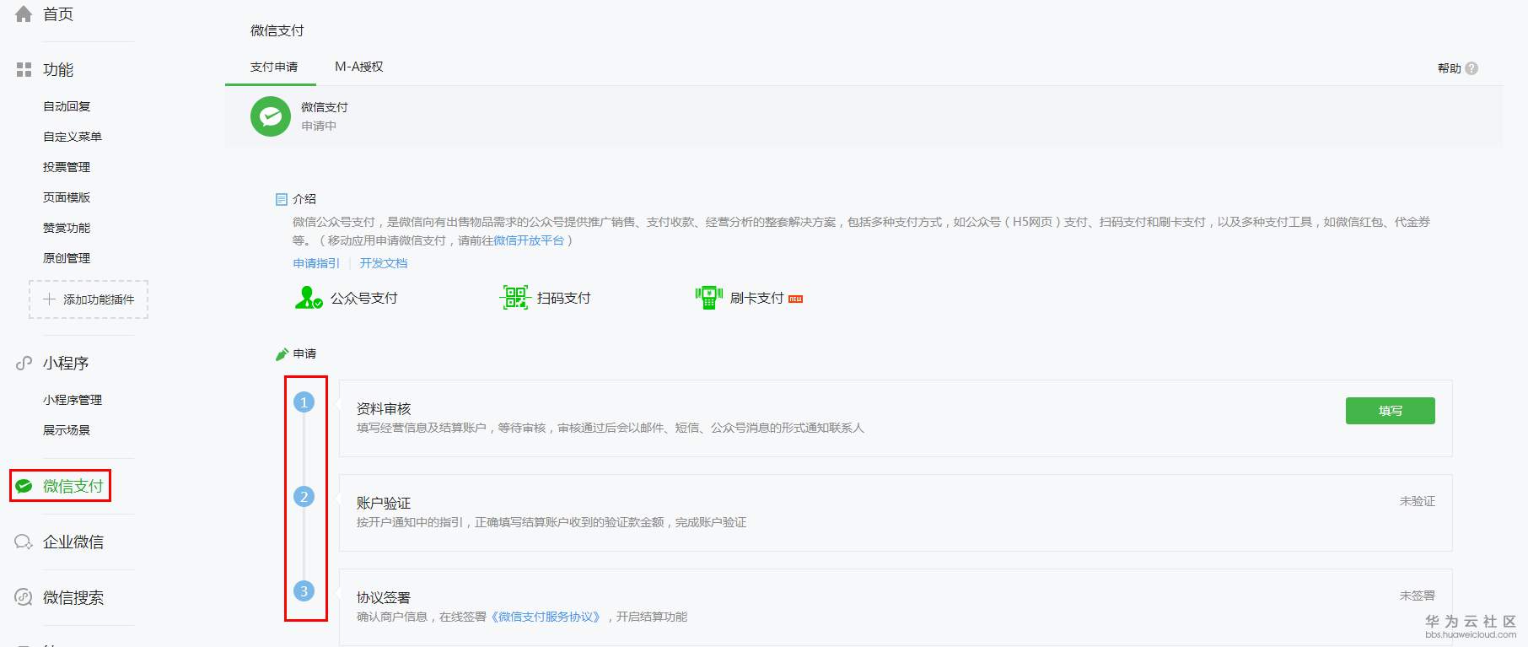
Task: Open 投票管理 in the sidebar
Action: tap(67, 167)
